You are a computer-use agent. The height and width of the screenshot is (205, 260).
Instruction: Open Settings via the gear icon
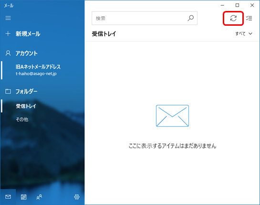(77, 197)
